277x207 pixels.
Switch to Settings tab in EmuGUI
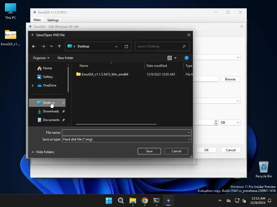pyautogui.click(x=53, y=20)
